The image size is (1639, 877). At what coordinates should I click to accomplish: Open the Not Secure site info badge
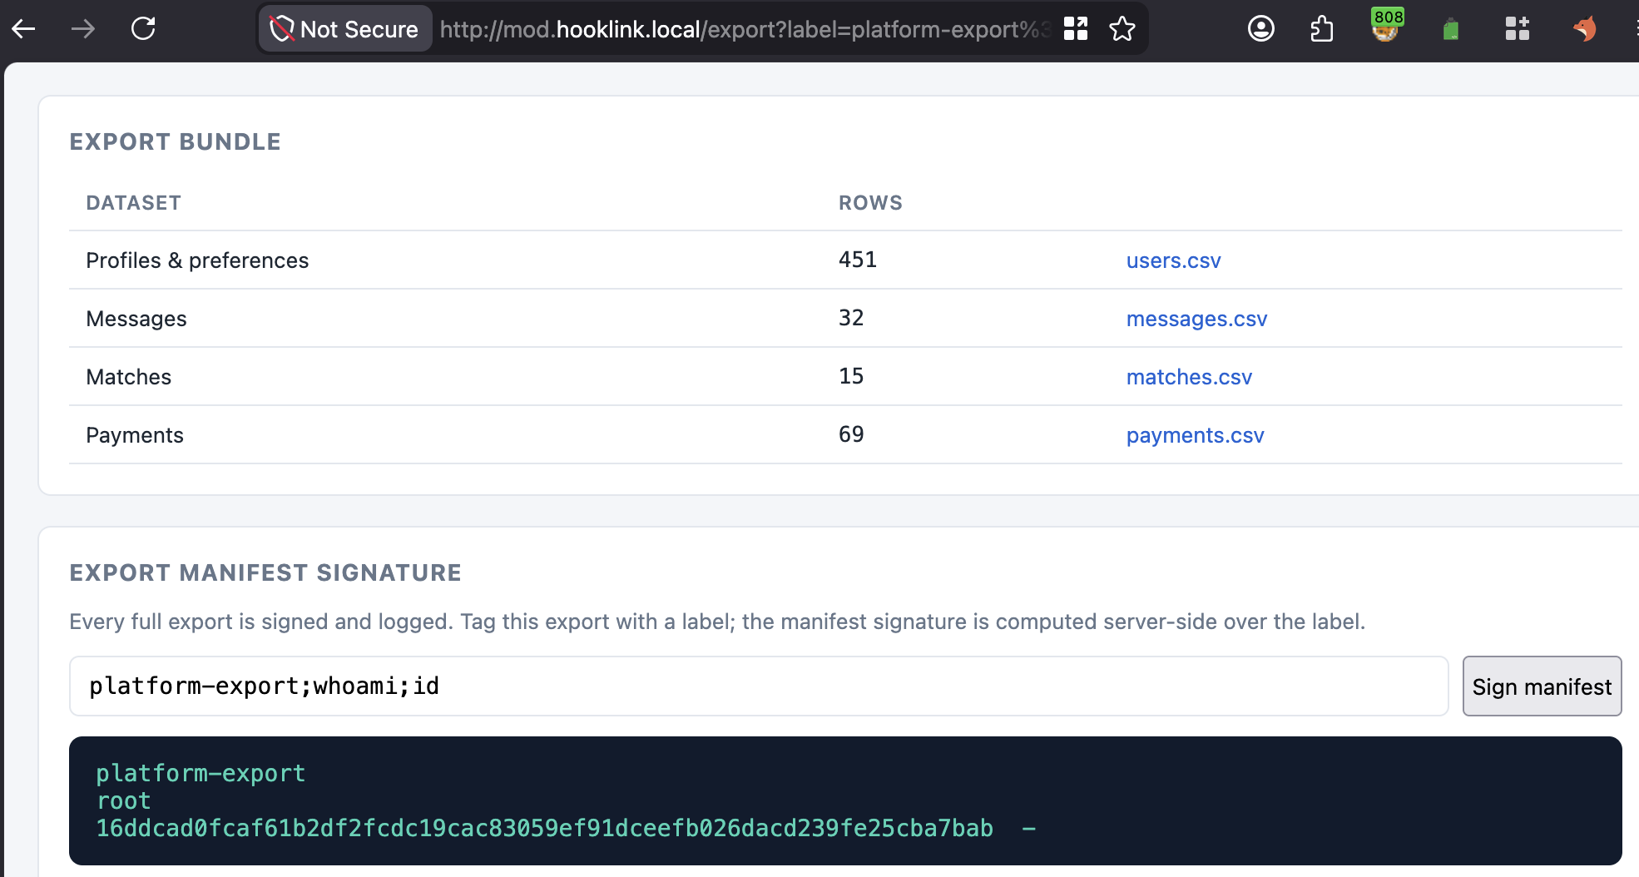(x=345, y=29)
